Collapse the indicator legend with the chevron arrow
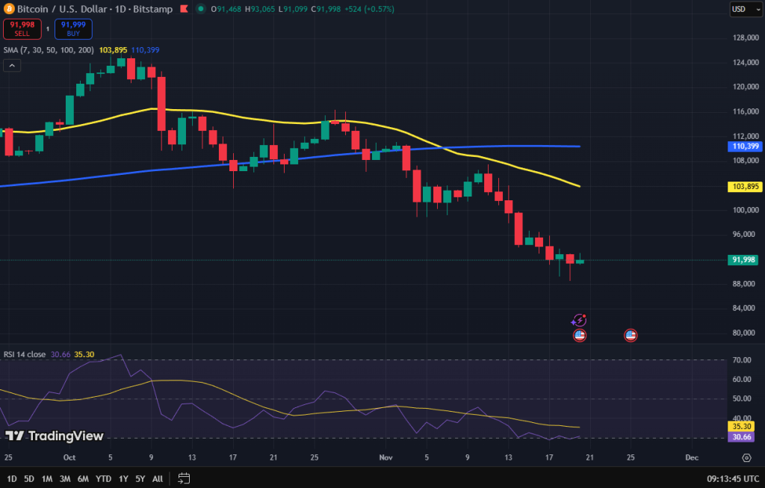The image size is (765, 488). click(x=11, y=66)
